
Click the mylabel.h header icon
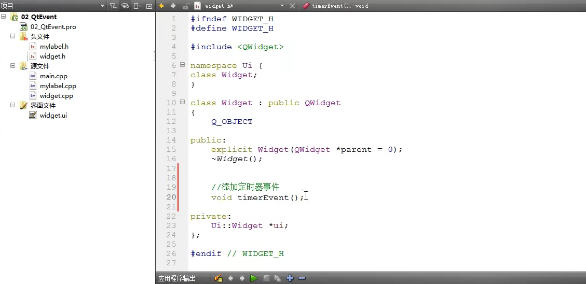click(33, 47)
